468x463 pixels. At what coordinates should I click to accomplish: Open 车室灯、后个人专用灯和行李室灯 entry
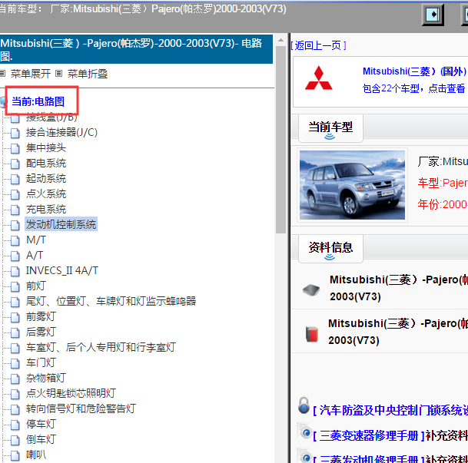pyautogui.click(x=101, y=347)
